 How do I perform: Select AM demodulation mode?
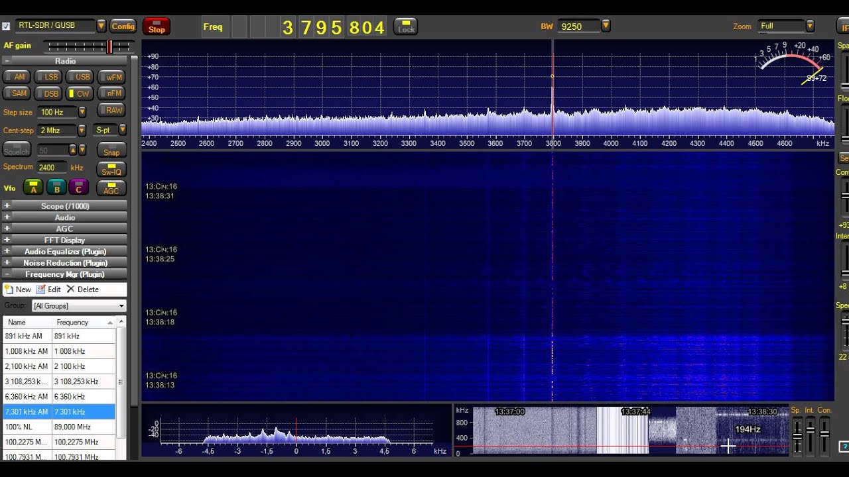(x=16, y=77)
